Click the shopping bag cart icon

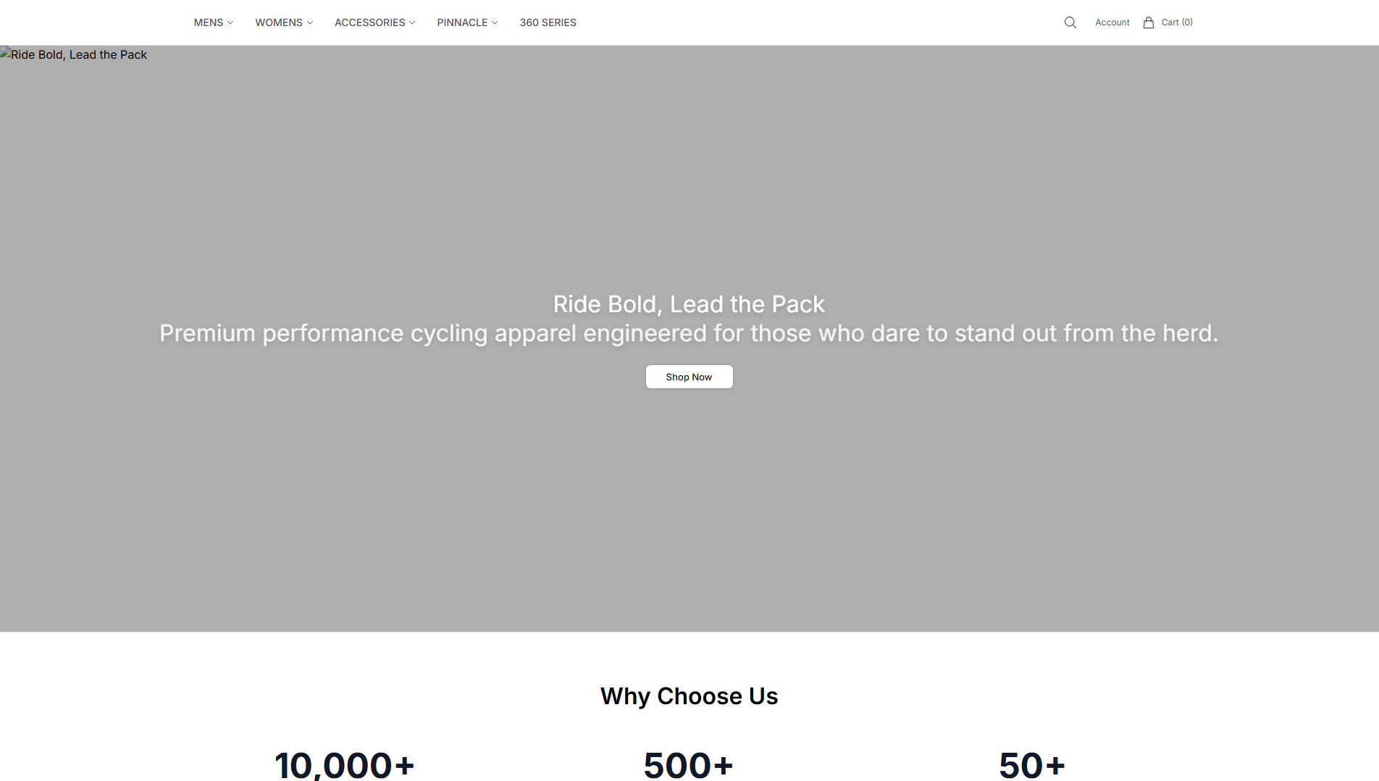1148,22
